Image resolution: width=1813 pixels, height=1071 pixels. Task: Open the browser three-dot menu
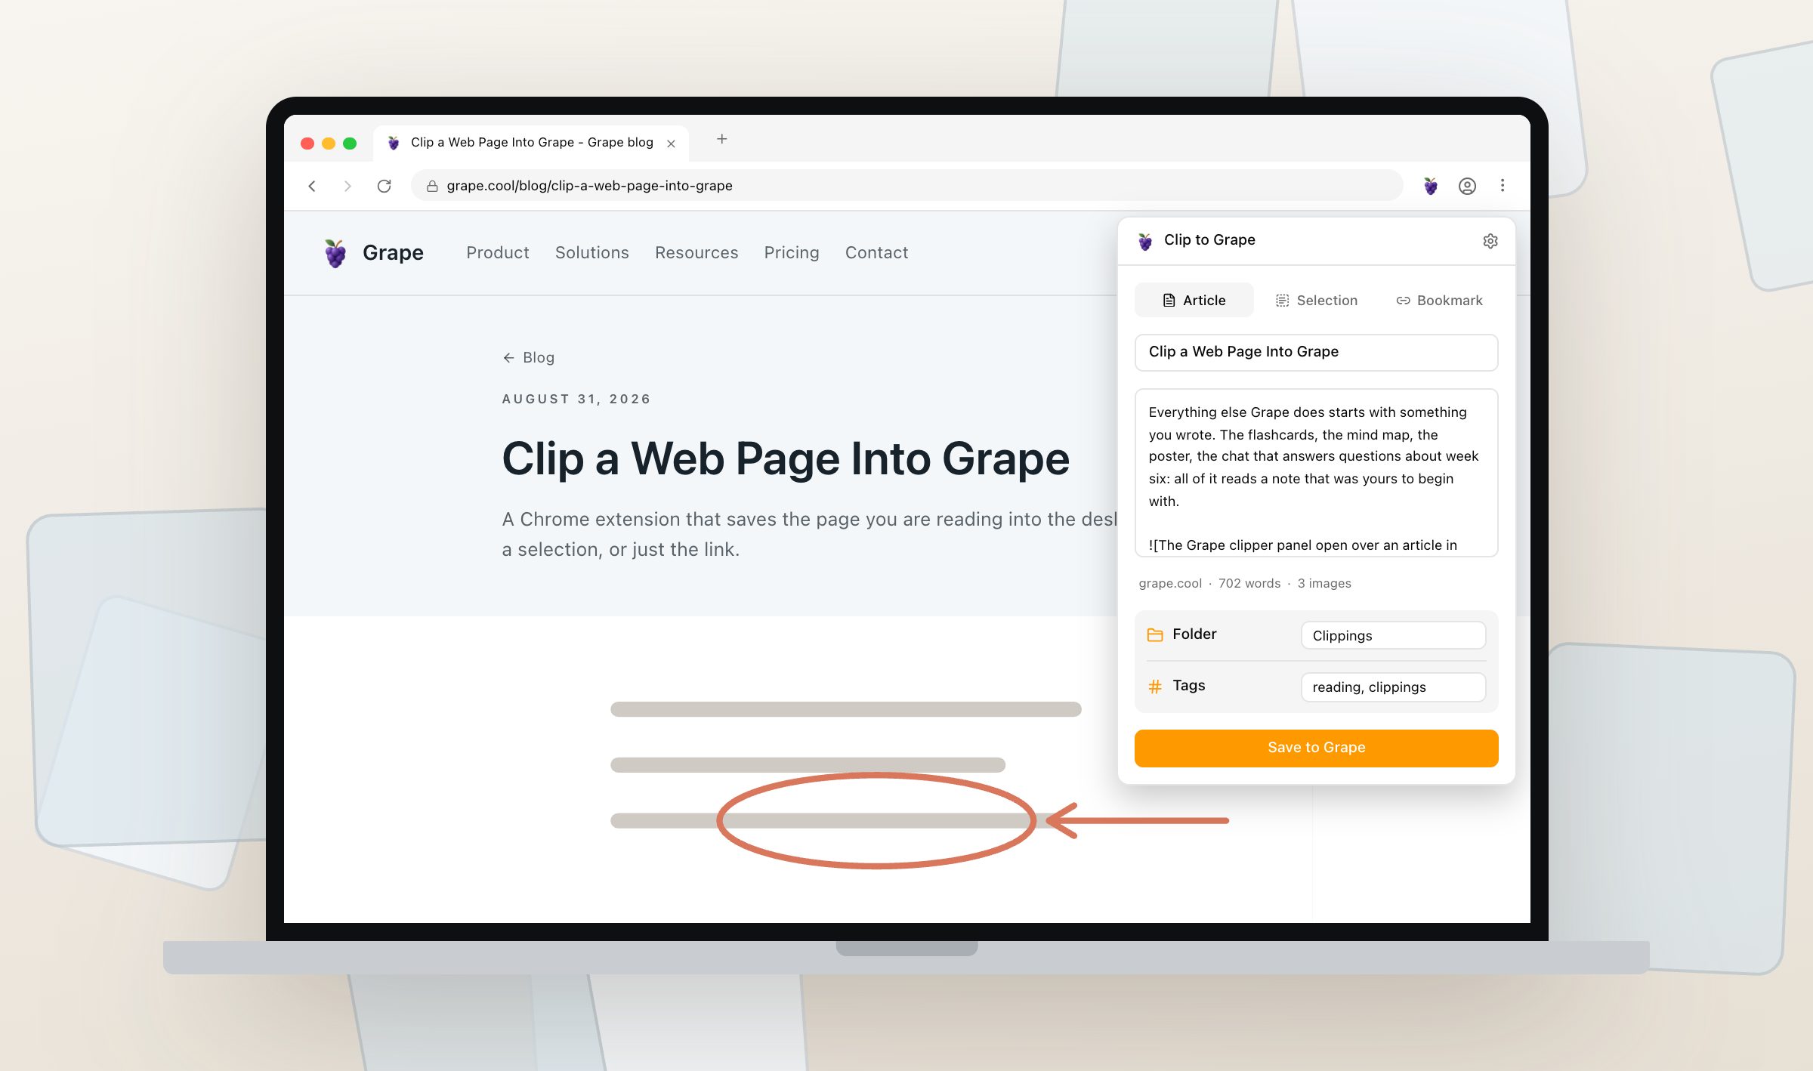coord(1503,186)
